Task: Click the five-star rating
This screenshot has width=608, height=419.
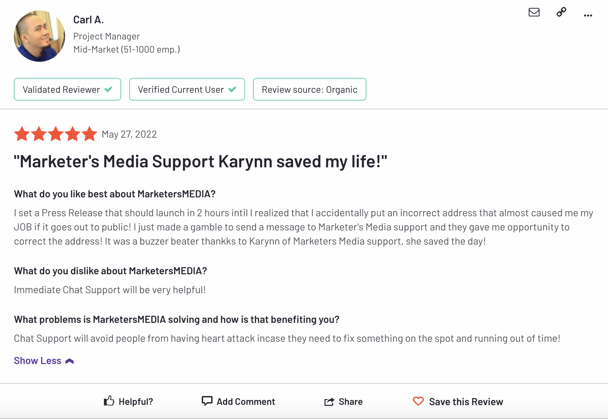Action: 56,134
